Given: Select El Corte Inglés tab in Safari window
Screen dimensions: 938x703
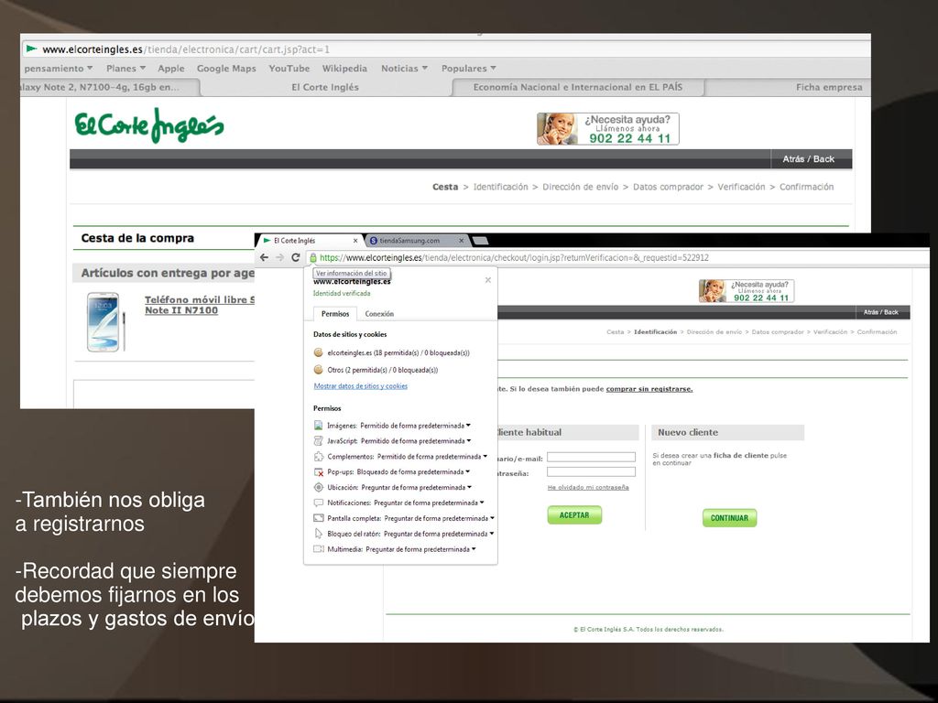Looking at the screenshot, I should [325, 87].
